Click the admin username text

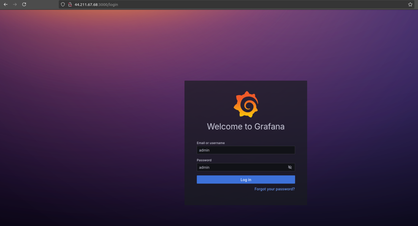(x=204, y=150)
